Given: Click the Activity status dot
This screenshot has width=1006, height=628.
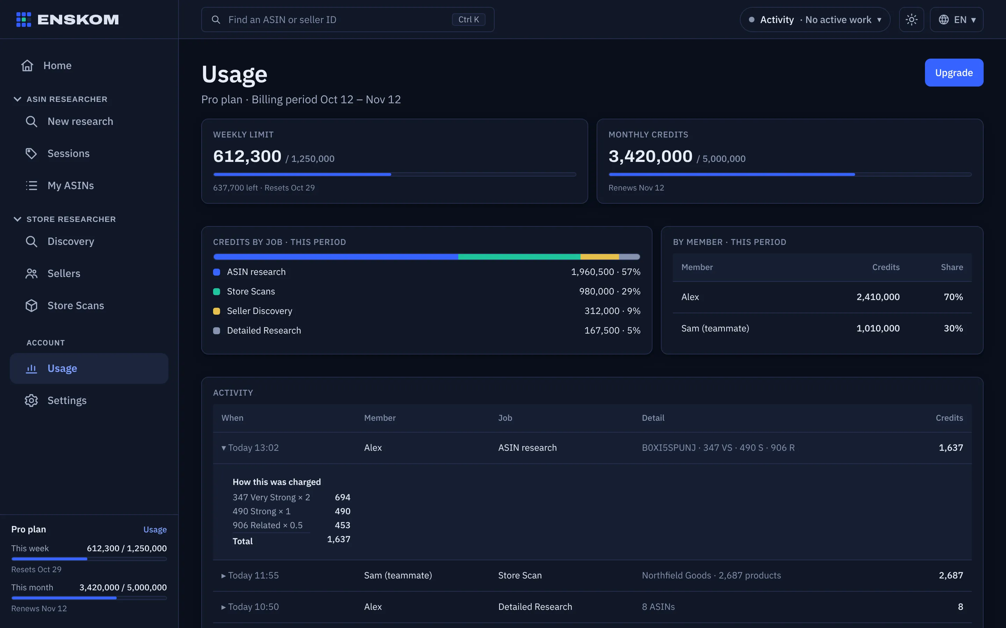Looking at the screenshot, I should tap(752, 20).
